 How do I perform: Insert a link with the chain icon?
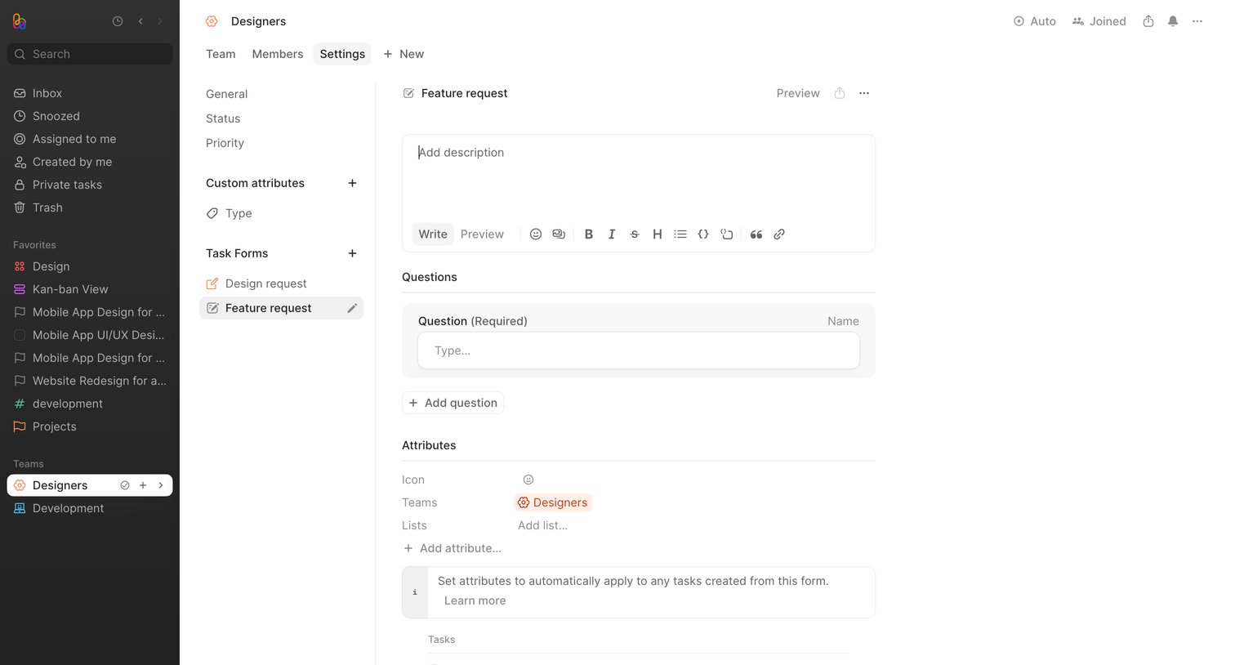click(779, 234)
